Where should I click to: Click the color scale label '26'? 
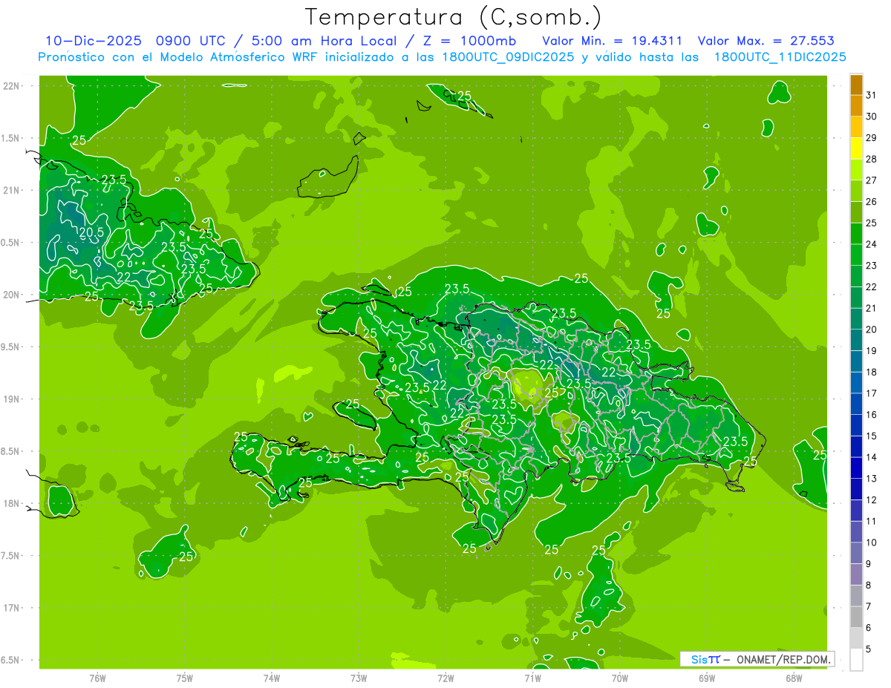click(872, 202)
